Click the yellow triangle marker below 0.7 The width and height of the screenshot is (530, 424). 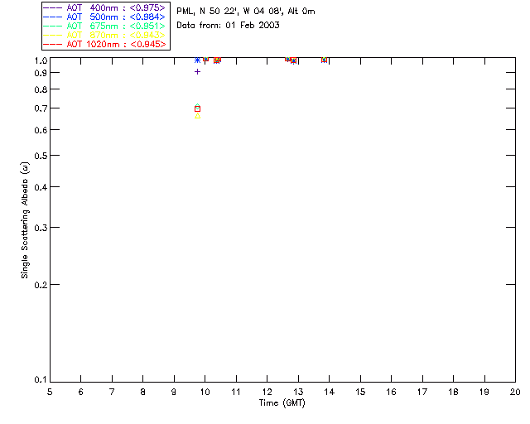pyautogui.click(x=198, y=116)
